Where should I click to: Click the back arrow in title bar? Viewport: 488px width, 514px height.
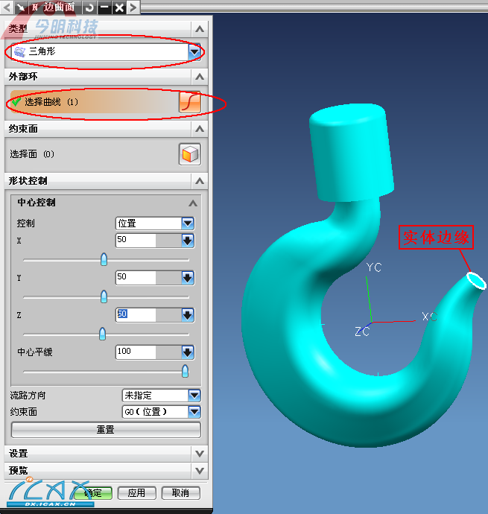coord(7,7)
